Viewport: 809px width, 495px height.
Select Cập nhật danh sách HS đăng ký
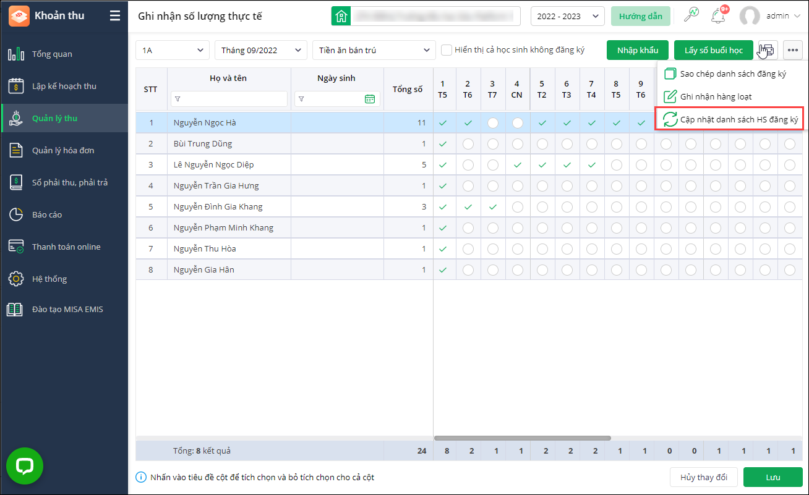pos(730,119)
